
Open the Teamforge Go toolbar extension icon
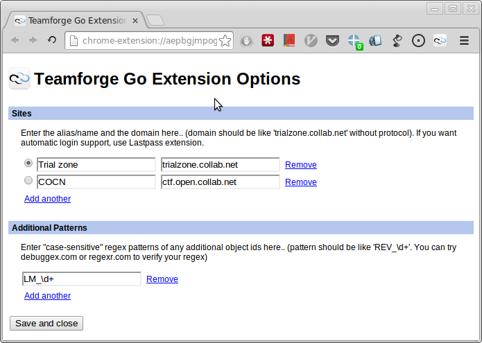click(x=440, y=40)
